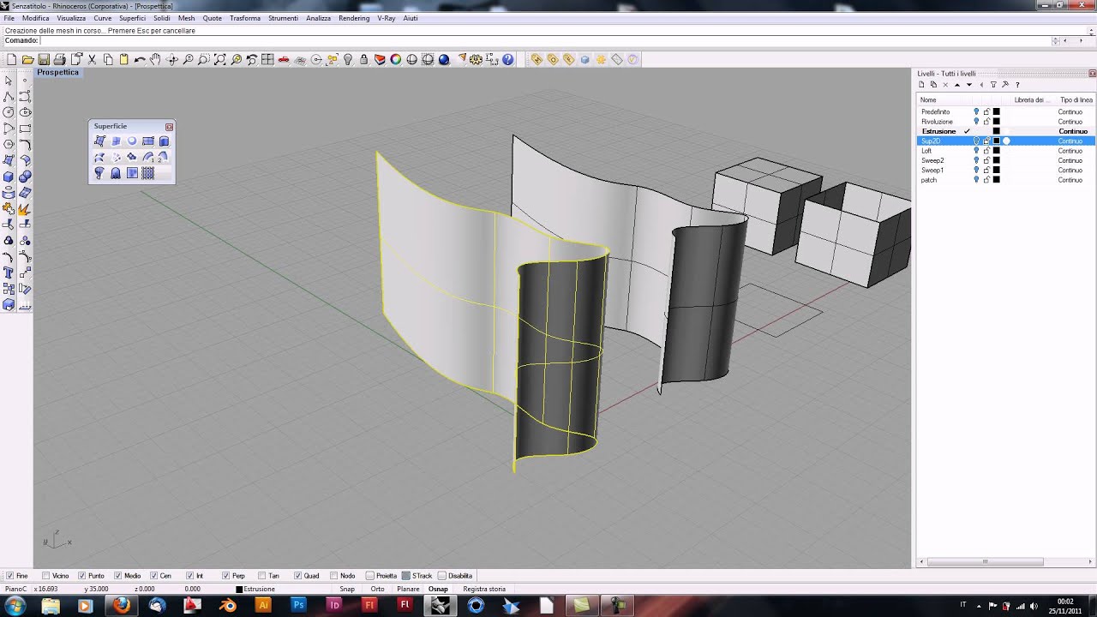
Task: Lock the patch layer with its padlock
Action: 986,180
